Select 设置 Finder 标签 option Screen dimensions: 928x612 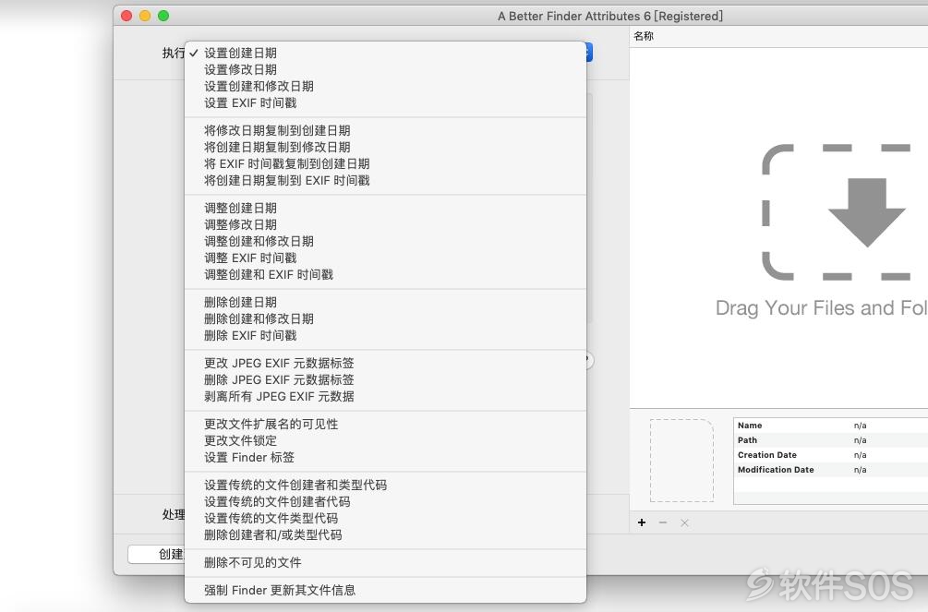385,457
